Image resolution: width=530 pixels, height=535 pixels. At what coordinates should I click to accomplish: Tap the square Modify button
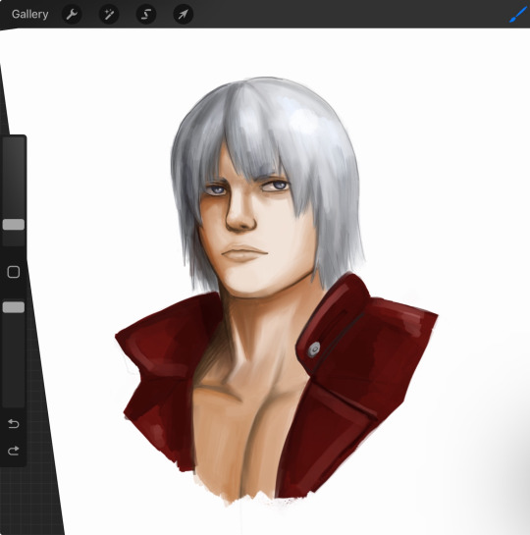[x=14, y=272]
